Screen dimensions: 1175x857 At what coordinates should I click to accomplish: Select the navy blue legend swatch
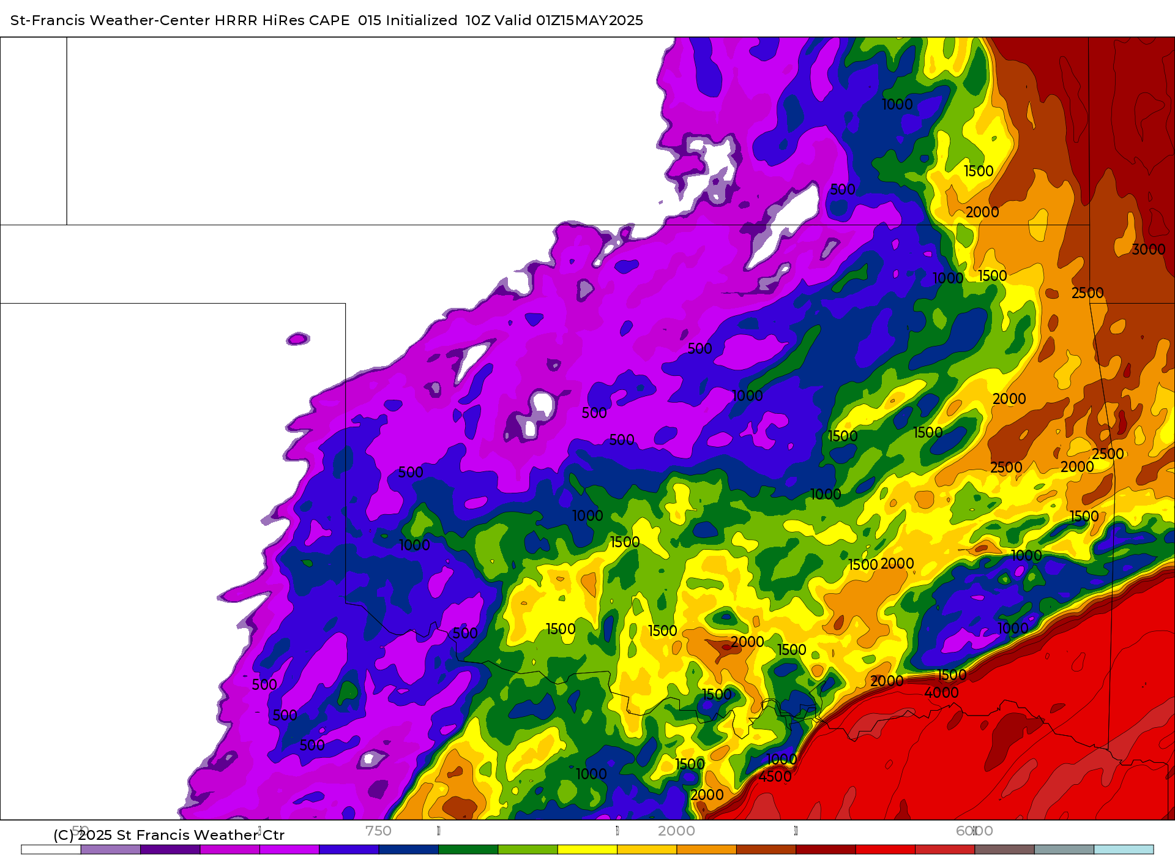pyautogui.click(x=409, y=849)
